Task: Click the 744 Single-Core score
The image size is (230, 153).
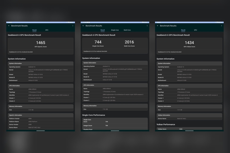Action: tap(98, 42)
